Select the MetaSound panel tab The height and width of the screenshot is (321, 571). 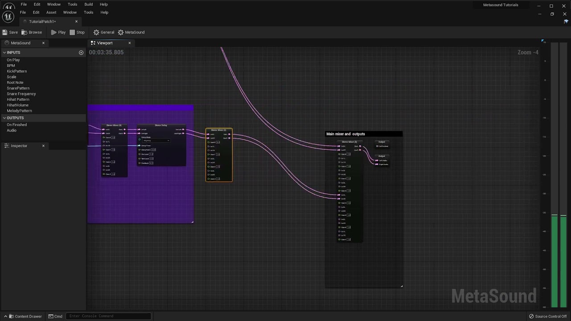coord(21,43)
